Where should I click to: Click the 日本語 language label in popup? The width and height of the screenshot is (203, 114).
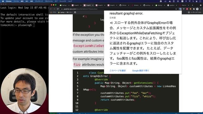tap(113, 18)
